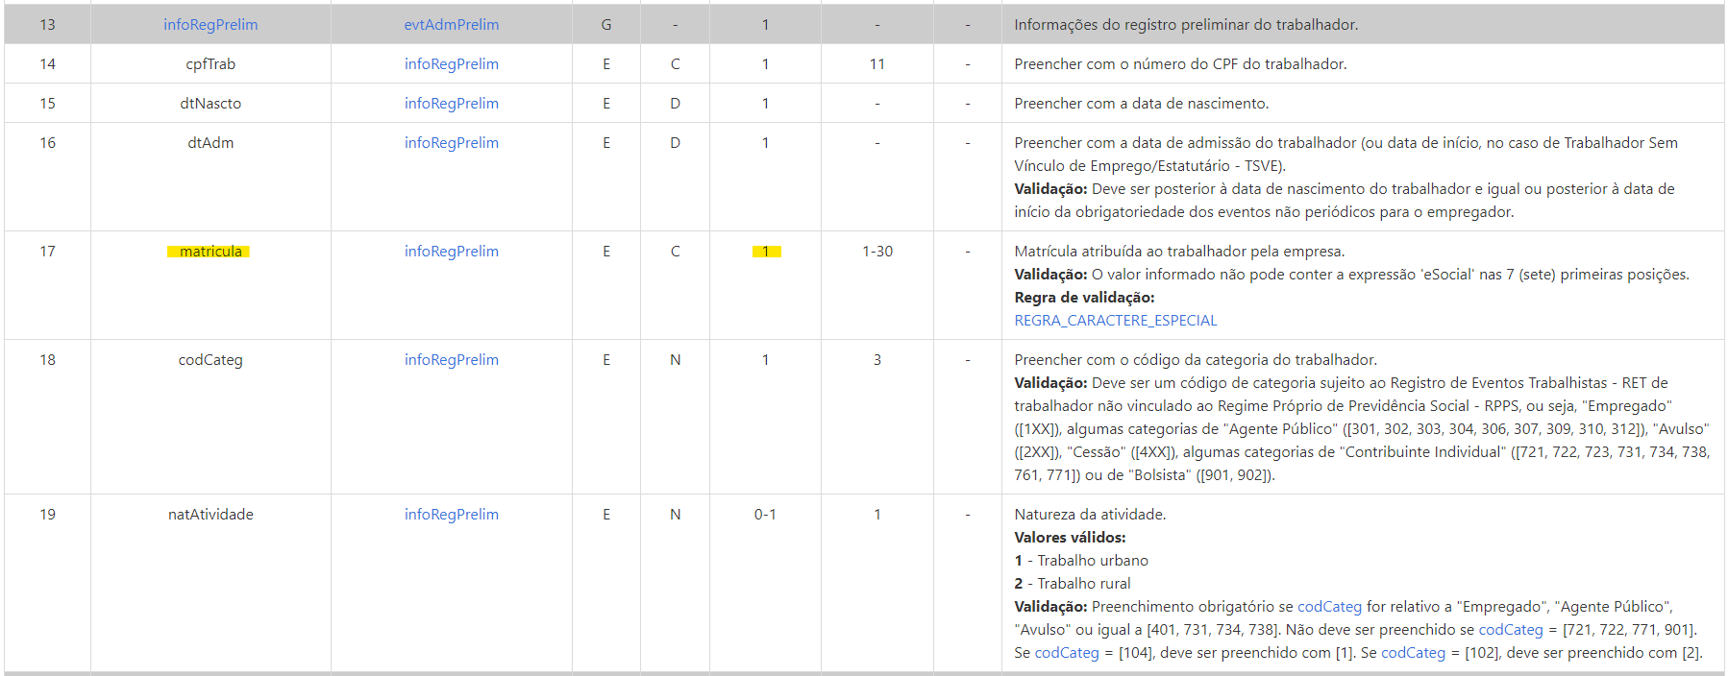1728x676 pixels.
Task: Follow codCateg link before '= [102]'
Action: 1413,653
